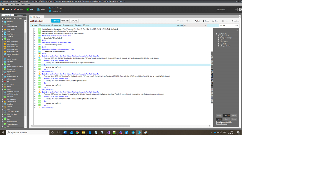
Task: Toggle the Mouse Moves filter checkbox
Action: 40,25
